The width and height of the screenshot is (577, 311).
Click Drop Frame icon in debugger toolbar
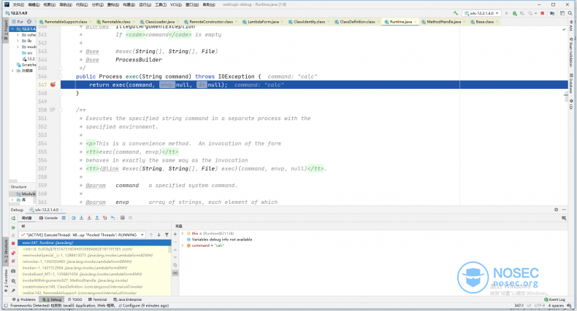pyautogui.click(x=105, y=218)
